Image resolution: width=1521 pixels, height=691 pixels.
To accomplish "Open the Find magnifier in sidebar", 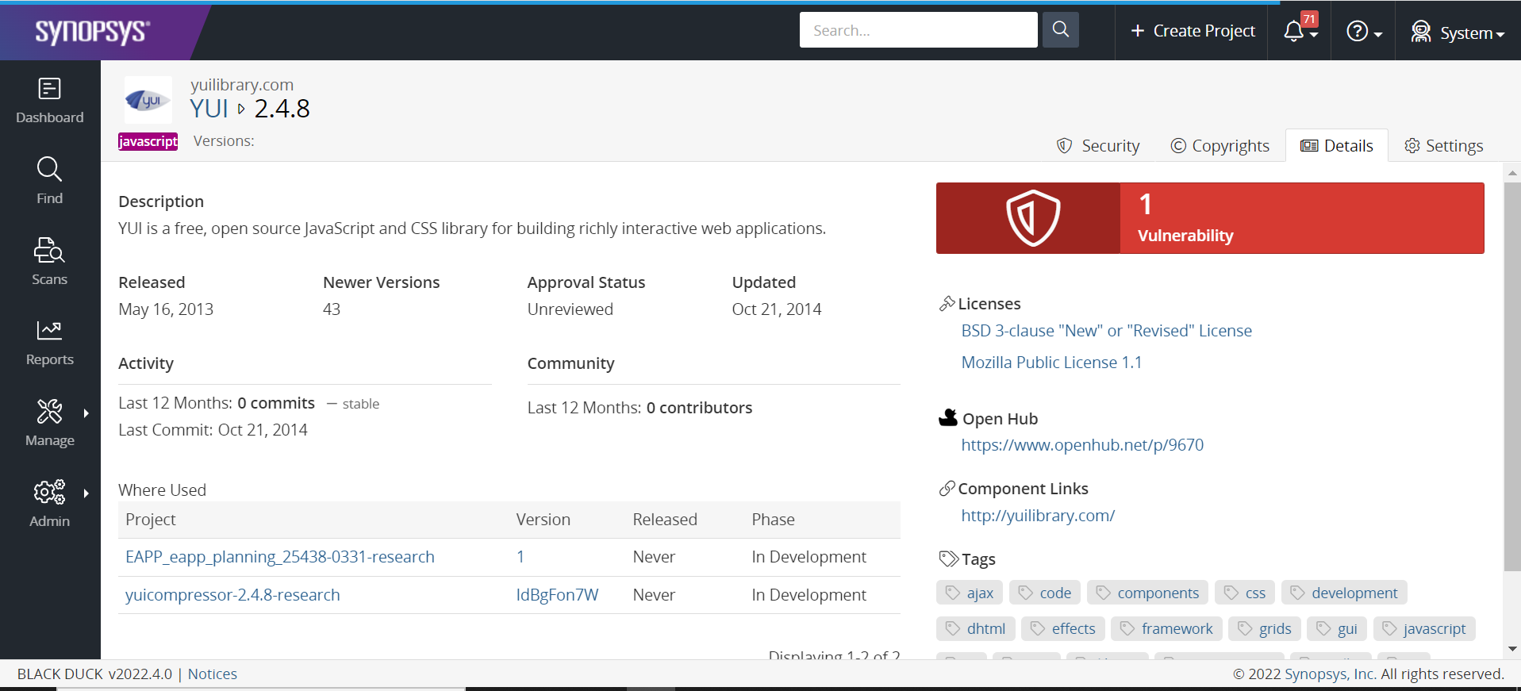I will point(49,169).
